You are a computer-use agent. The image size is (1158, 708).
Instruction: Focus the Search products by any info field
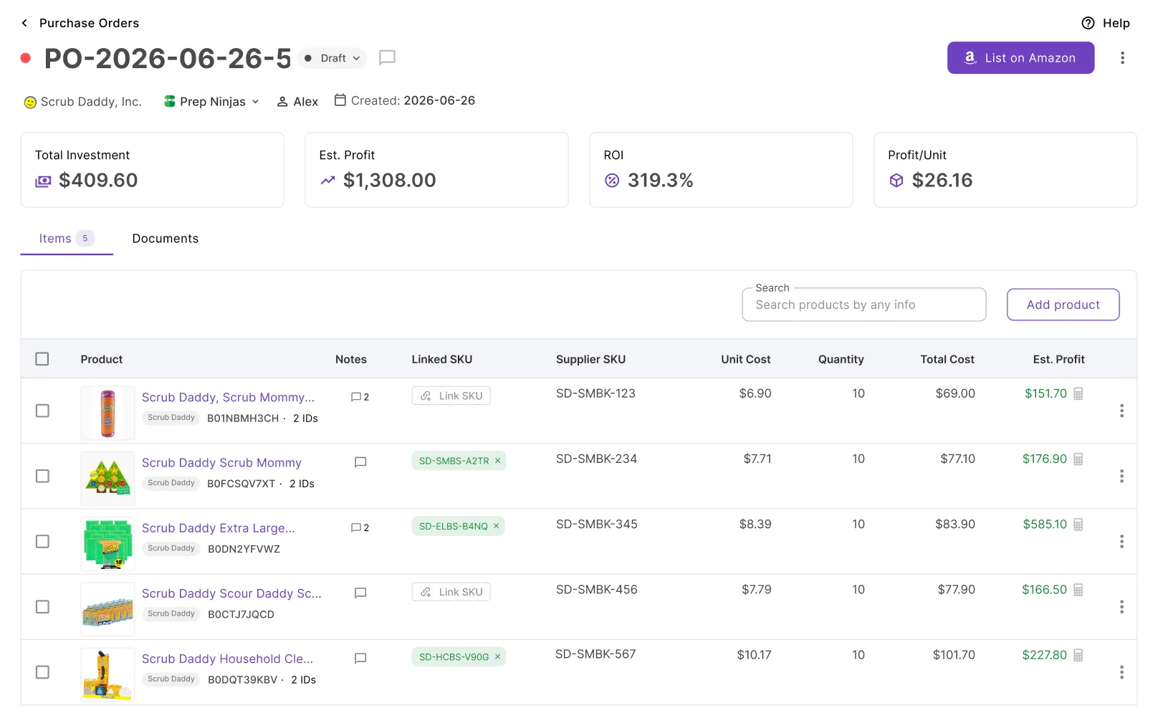[x=864, y=305]
